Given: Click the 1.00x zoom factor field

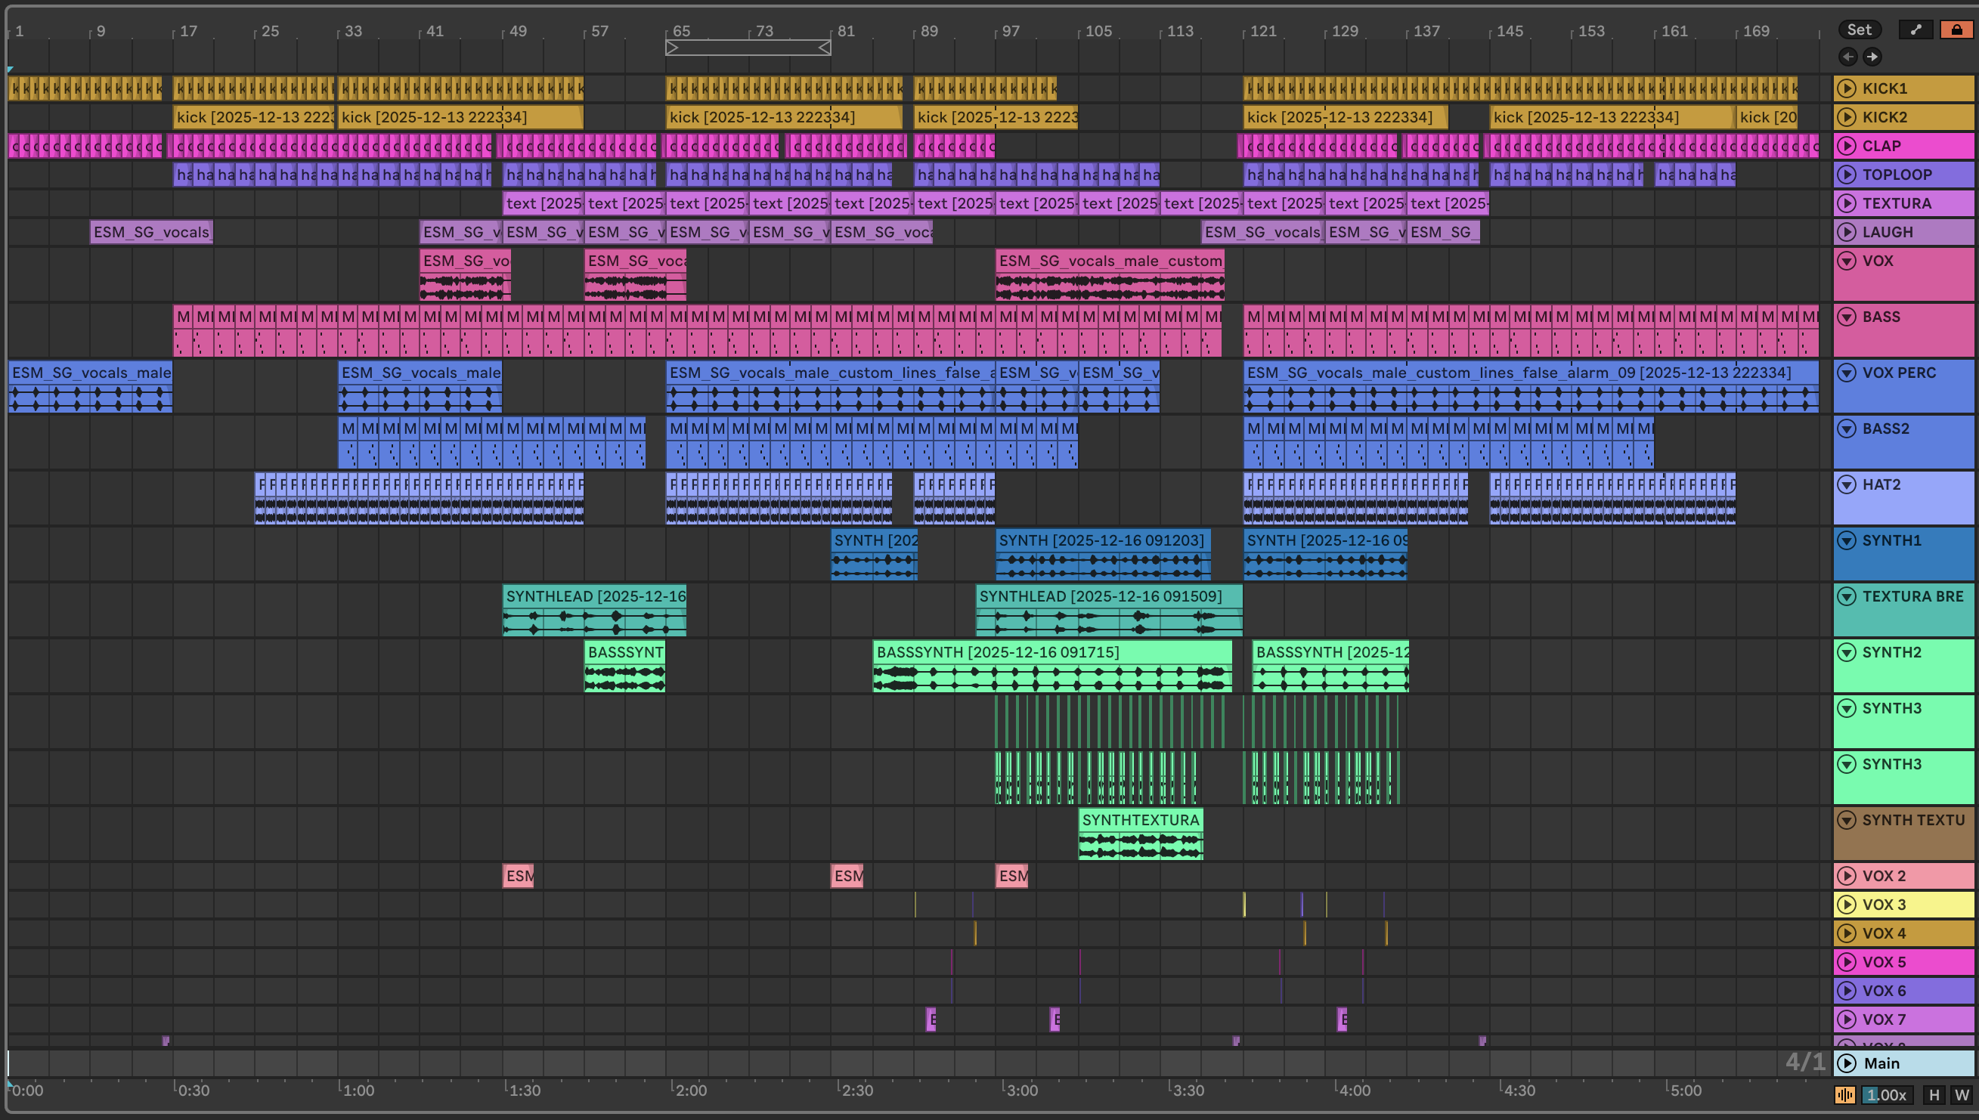Looking at the screenshot, I should point(1886,1094).
